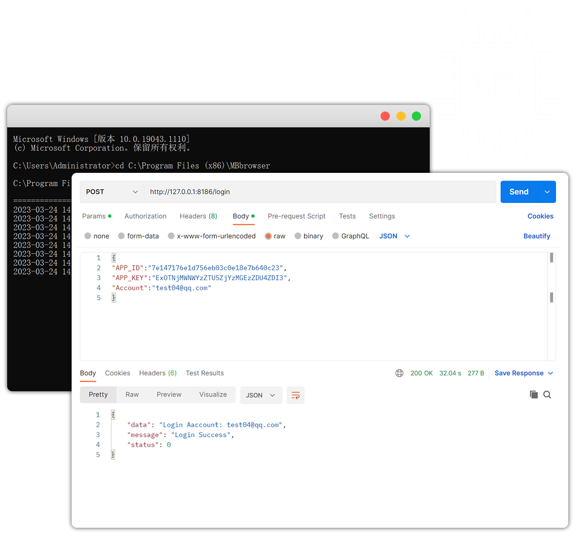Viewport: 577px width, 538px height.
Task: Click the word wrap icon in response toolbar
Action: tap(296, 395)
